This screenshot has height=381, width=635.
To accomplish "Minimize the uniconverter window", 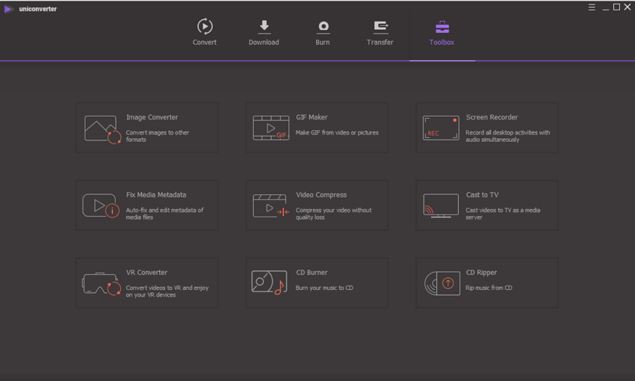I will [x=605, y=8].
